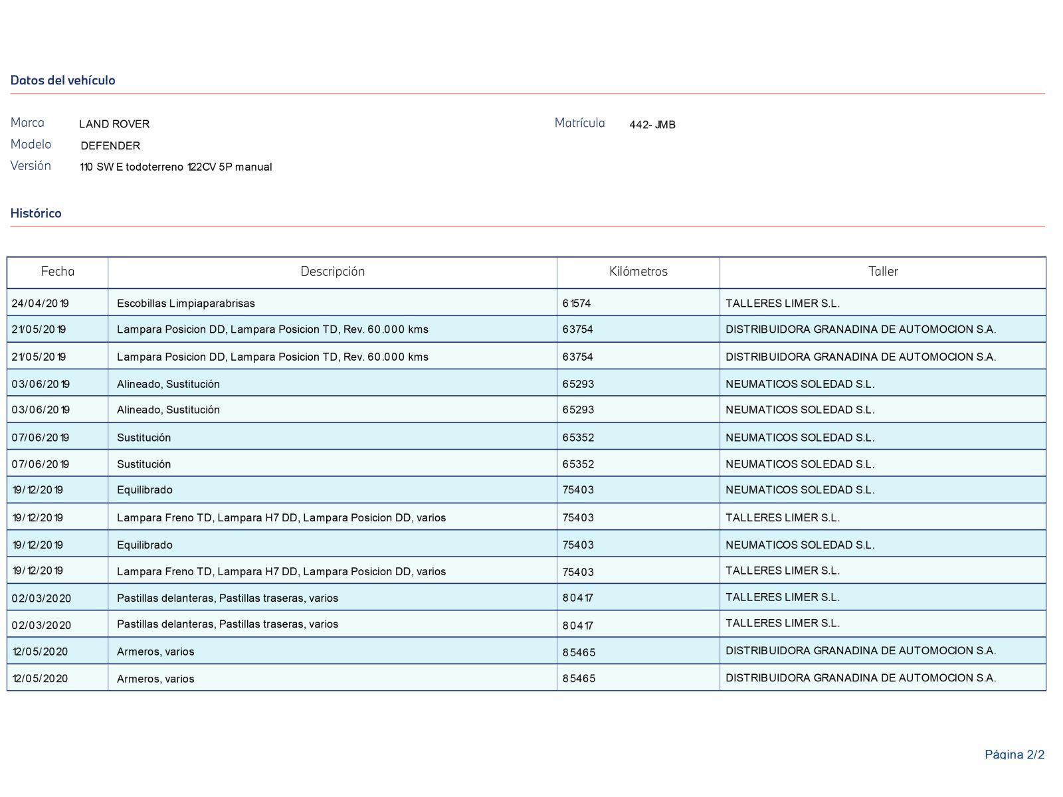This screenshot has width=1063, height=797.
Task: Click the 110 SW E todoterreno version text
Action: (175, 167)
